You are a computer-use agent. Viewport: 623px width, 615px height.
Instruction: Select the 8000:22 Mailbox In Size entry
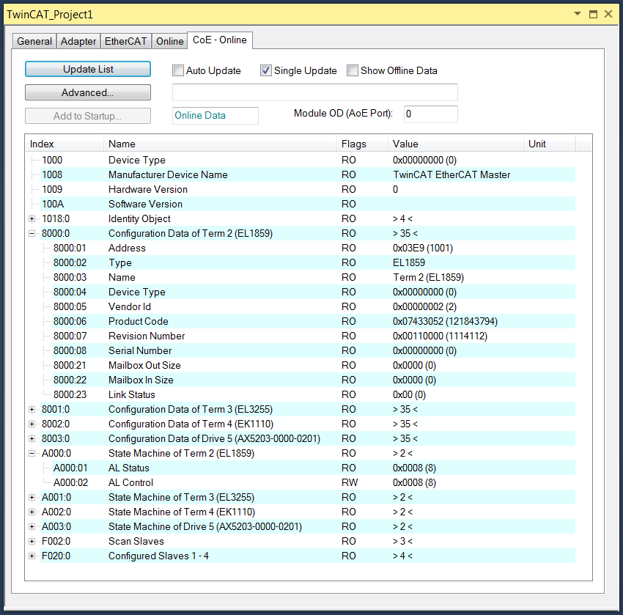pos(314,380)
